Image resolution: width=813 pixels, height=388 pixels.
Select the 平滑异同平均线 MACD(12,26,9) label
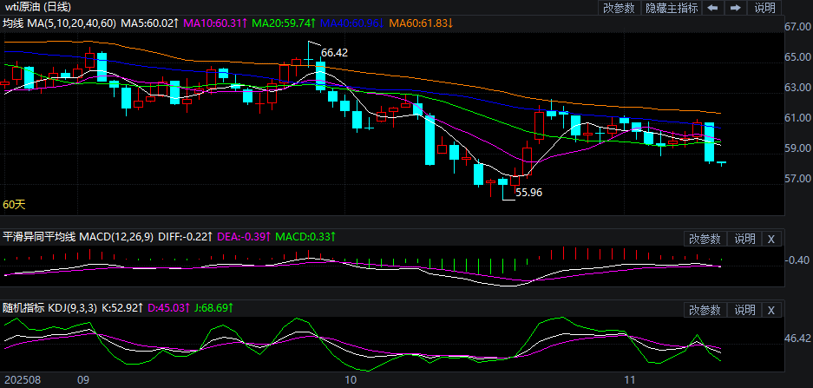tap(79, 236)
